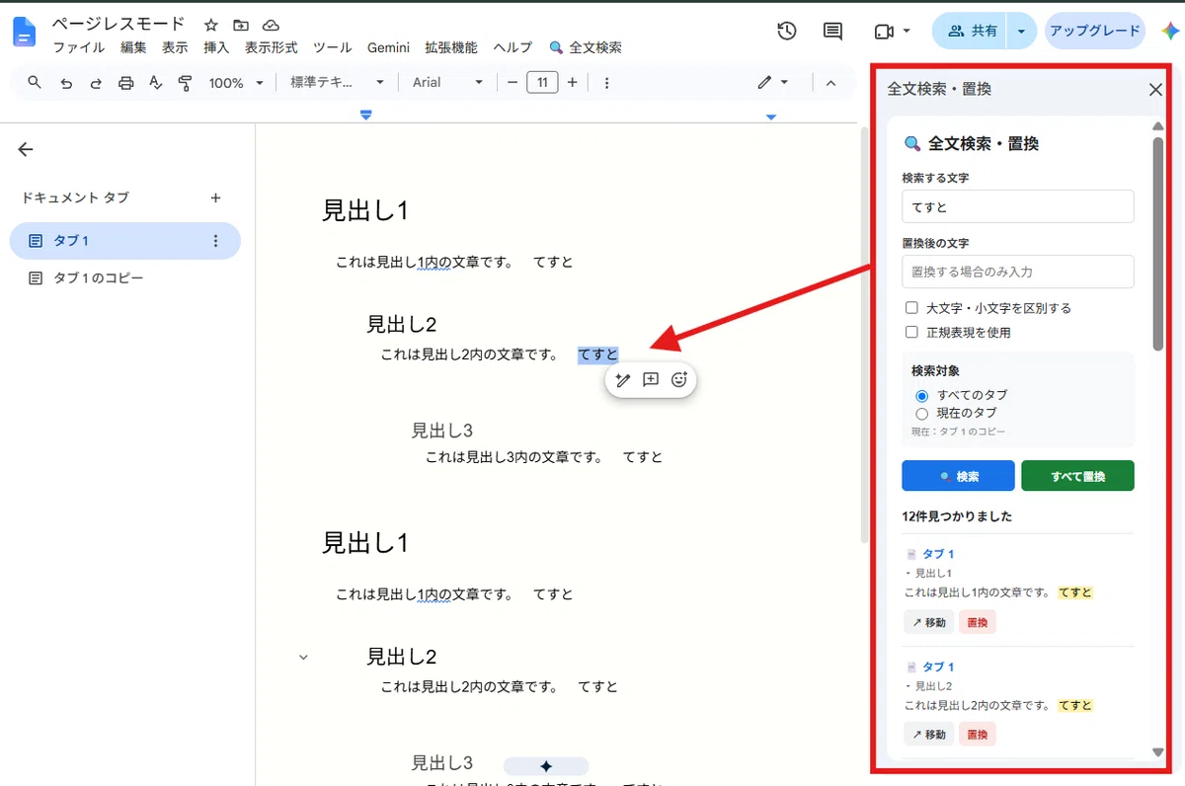Click the アップグレード button
The image size is (1185, 786).
(1094, 32)
